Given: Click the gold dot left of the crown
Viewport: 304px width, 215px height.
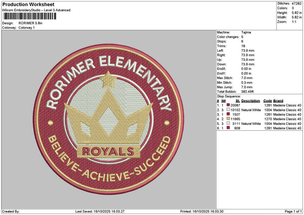Looking at the screenshot, I should coord(51,123).
